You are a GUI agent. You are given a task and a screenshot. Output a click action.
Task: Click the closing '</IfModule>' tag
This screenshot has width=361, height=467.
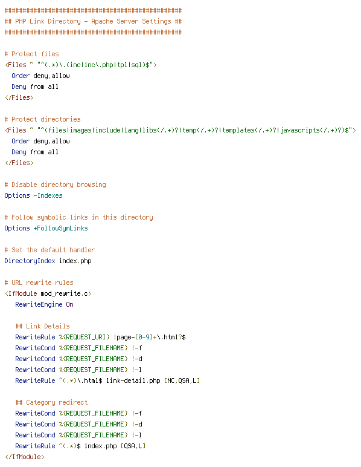click(24, 457)
